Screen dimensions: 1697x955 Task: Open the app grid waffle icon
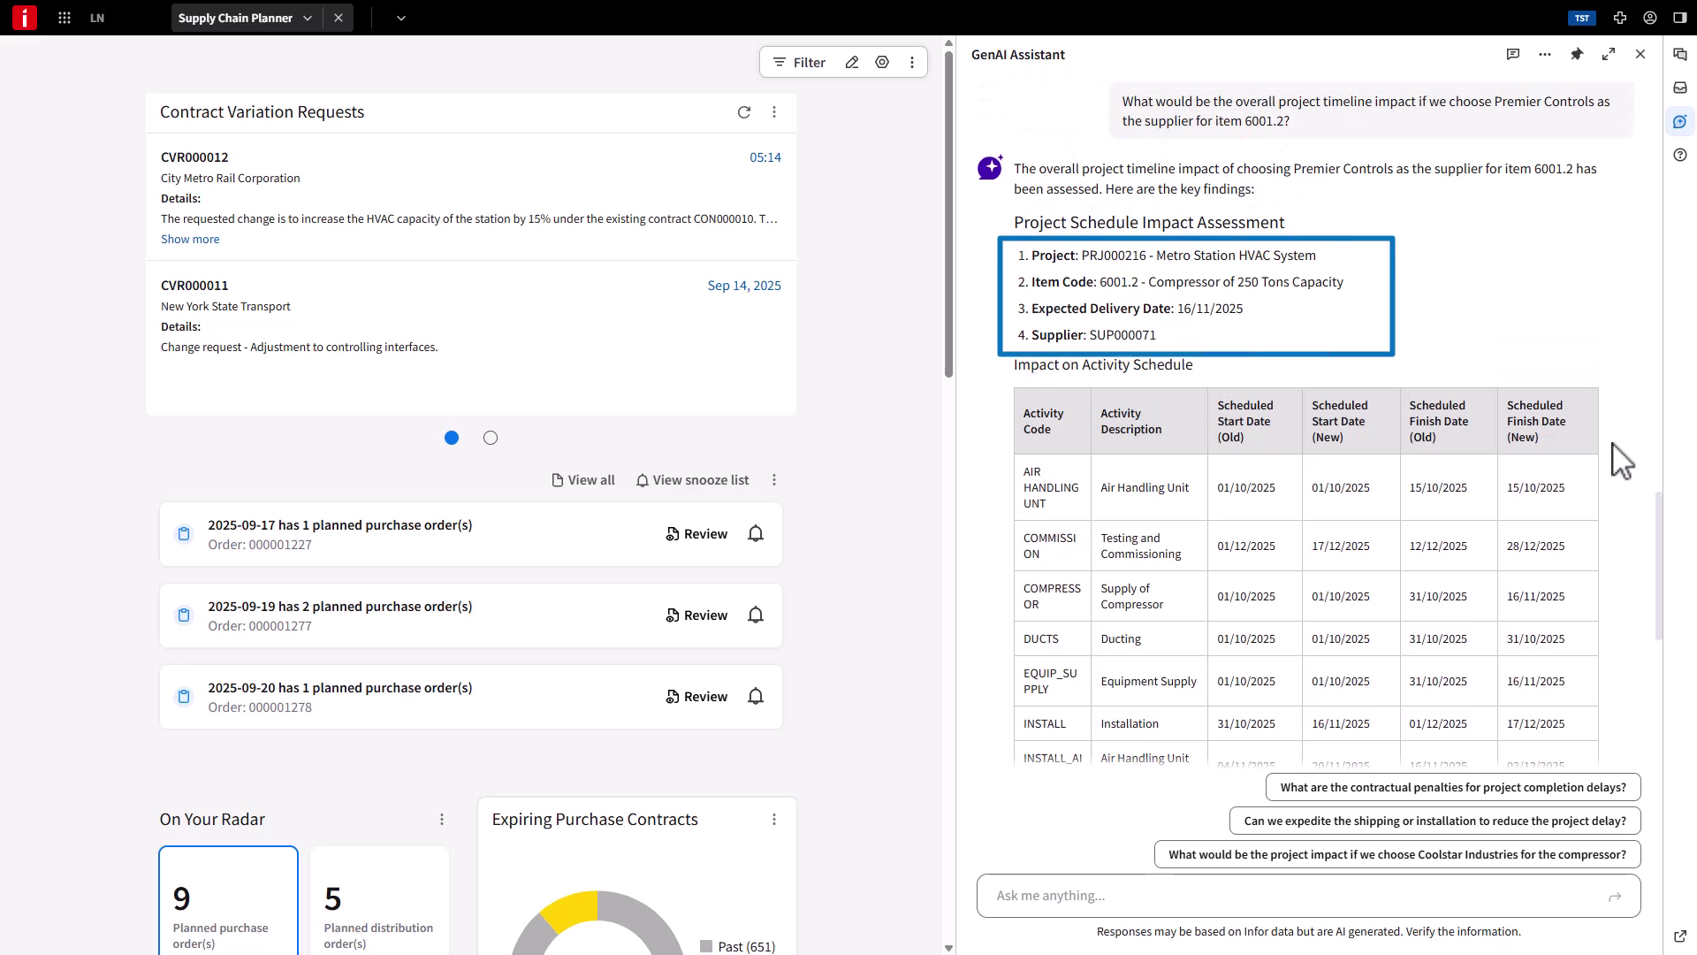coord(65,18)
